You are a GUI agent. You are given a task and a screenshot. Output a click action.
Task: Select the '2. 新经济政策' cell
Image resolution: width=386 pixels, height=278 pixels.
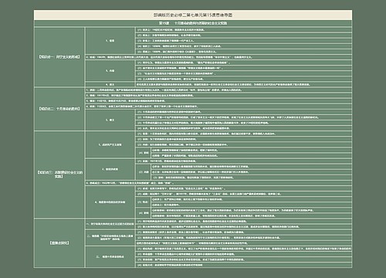pyautogui.click(x=110, y=169)
